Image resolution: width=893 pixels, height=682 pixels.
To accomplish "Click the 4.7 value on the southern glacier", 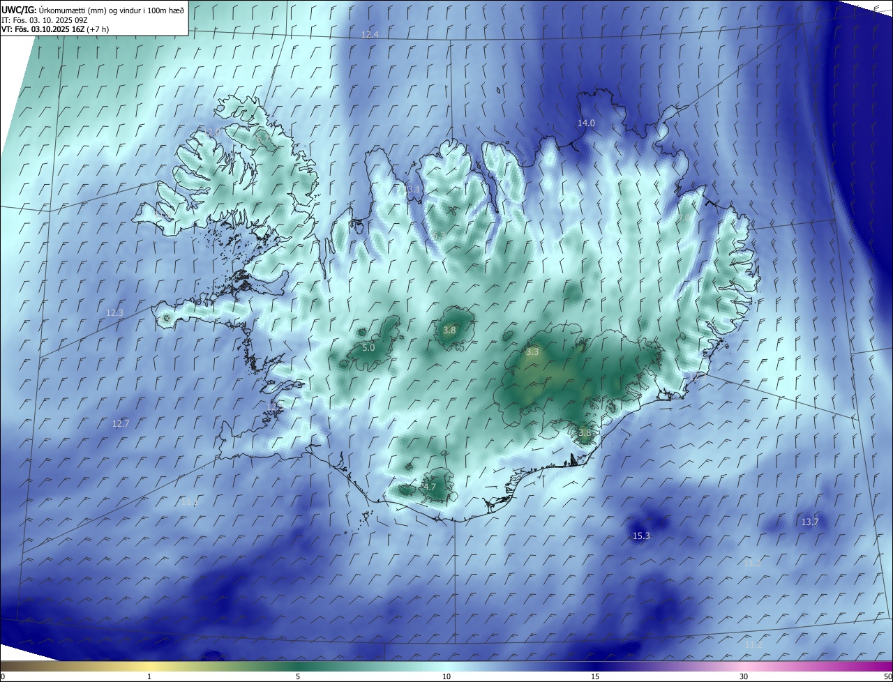I will coord(429,487).
